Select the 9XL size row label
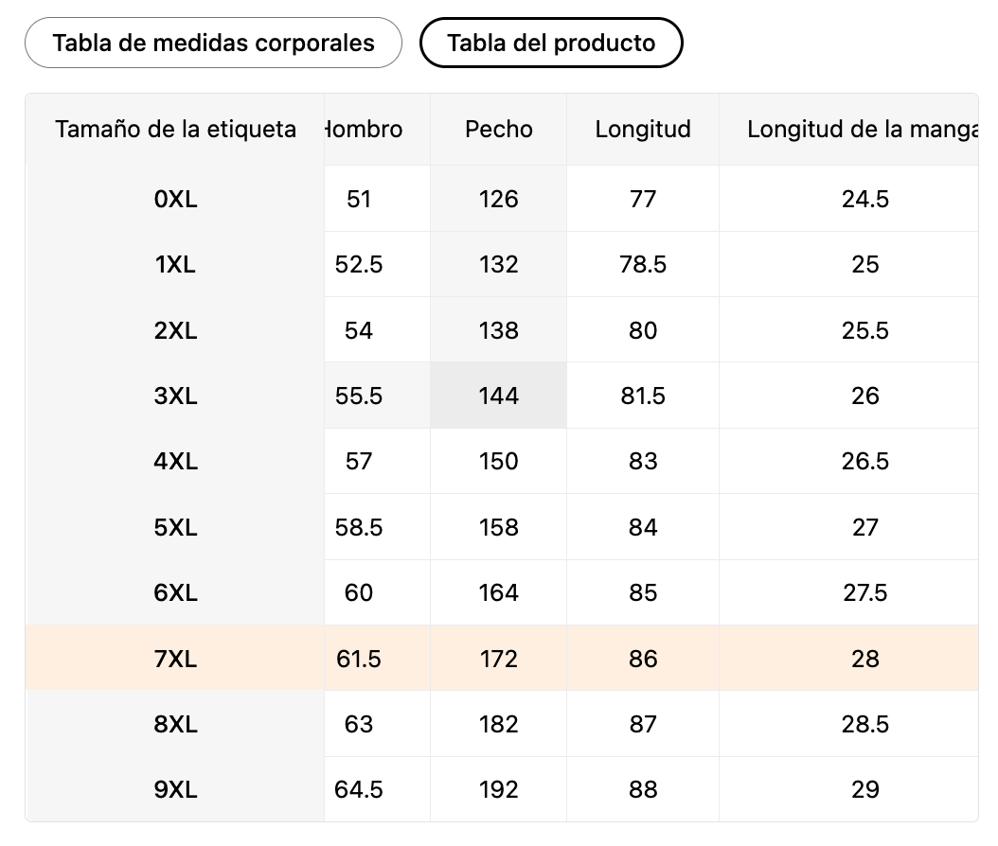This screenshot has width=998, height=846. coord(175,789)
